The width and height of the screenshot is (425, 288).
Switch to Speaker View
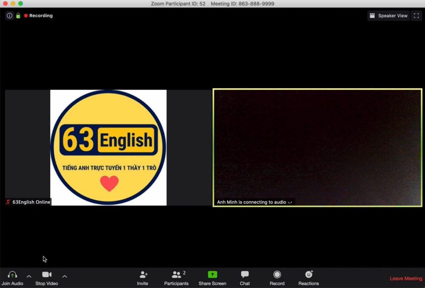[x=388, y=16]
